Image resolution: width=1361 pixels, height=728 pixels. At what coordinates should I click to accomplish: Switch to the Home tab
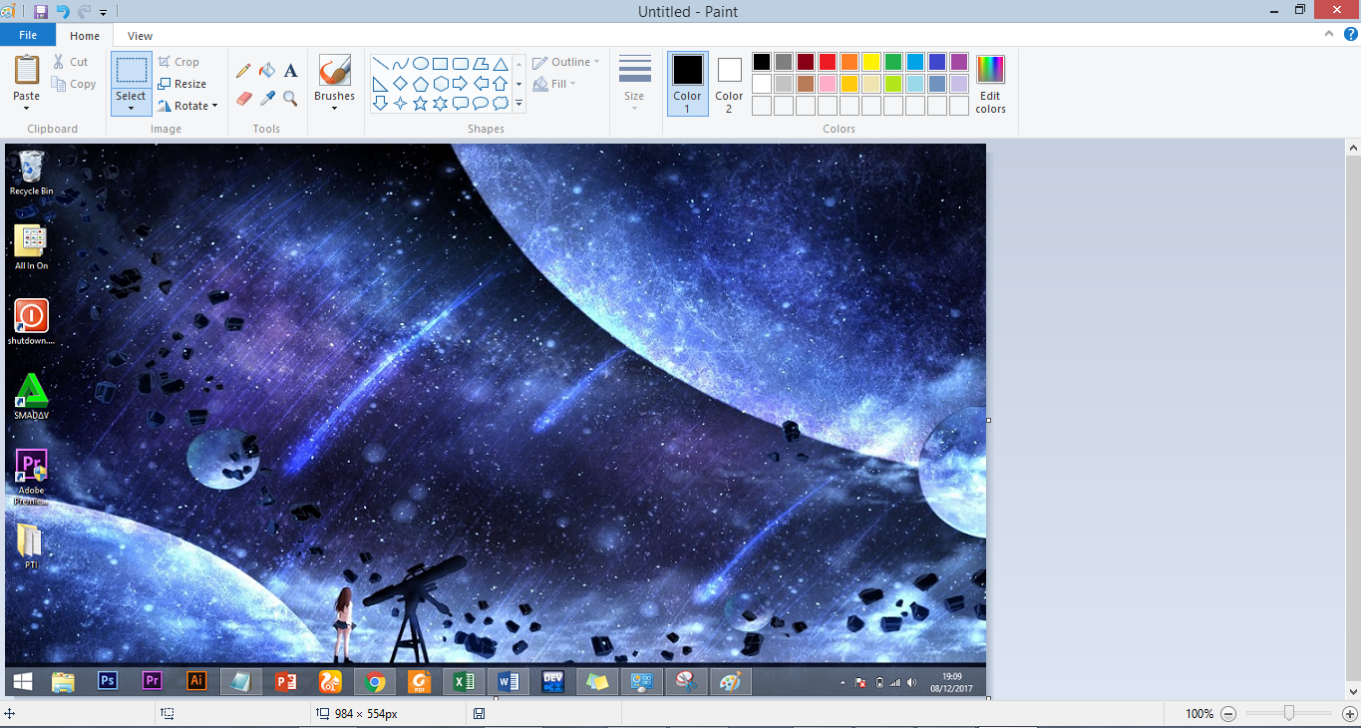(85, 36)
